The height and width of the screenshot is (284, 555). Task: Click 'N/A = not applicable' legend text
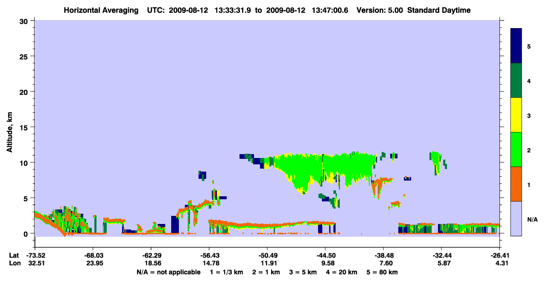coord(168,272)
